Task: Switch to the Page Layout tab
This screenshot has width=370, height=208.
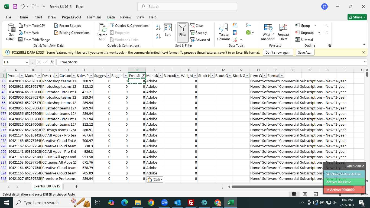Action: pos(72,17)
